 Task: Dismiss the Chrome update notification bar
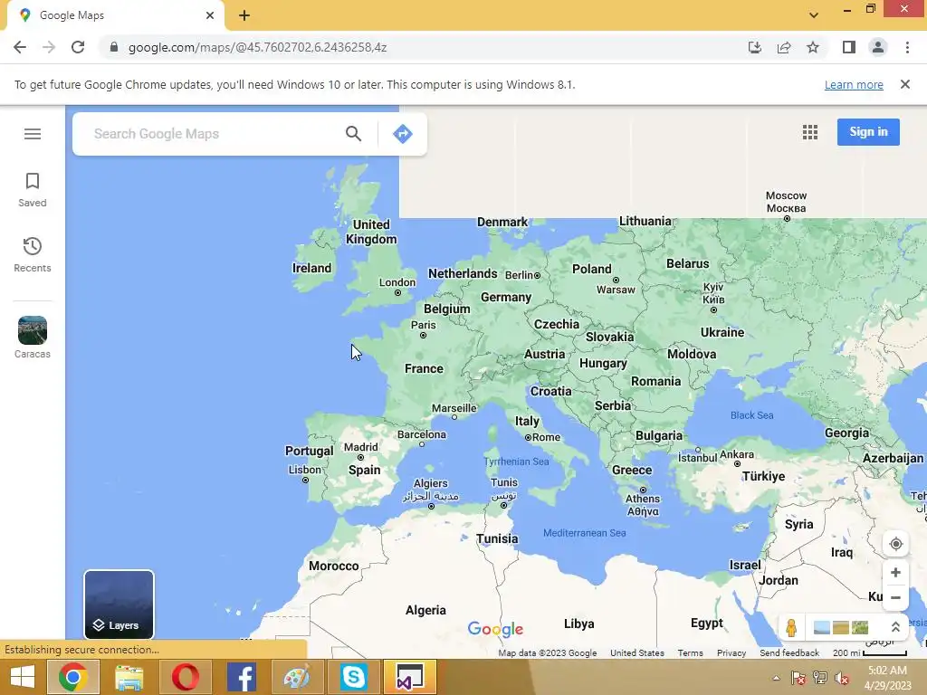coord(905,84)
